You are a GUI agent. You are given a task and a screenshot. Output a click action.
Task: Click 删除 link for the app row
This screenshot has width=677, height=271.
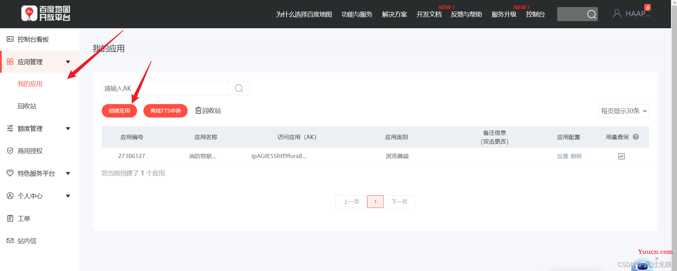pyautogui.click(x=576, y=156)
